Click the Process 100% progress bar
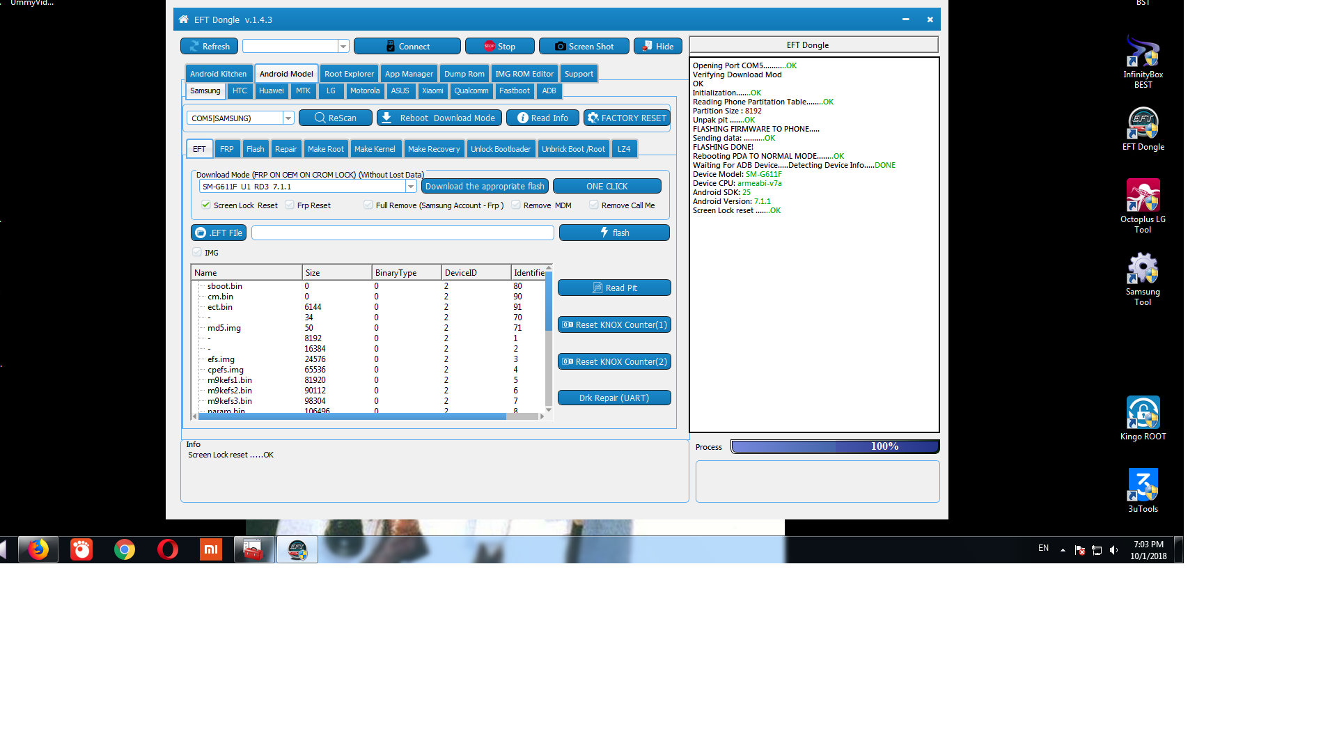Screen dimensions: 1337x752 (835, 446)
